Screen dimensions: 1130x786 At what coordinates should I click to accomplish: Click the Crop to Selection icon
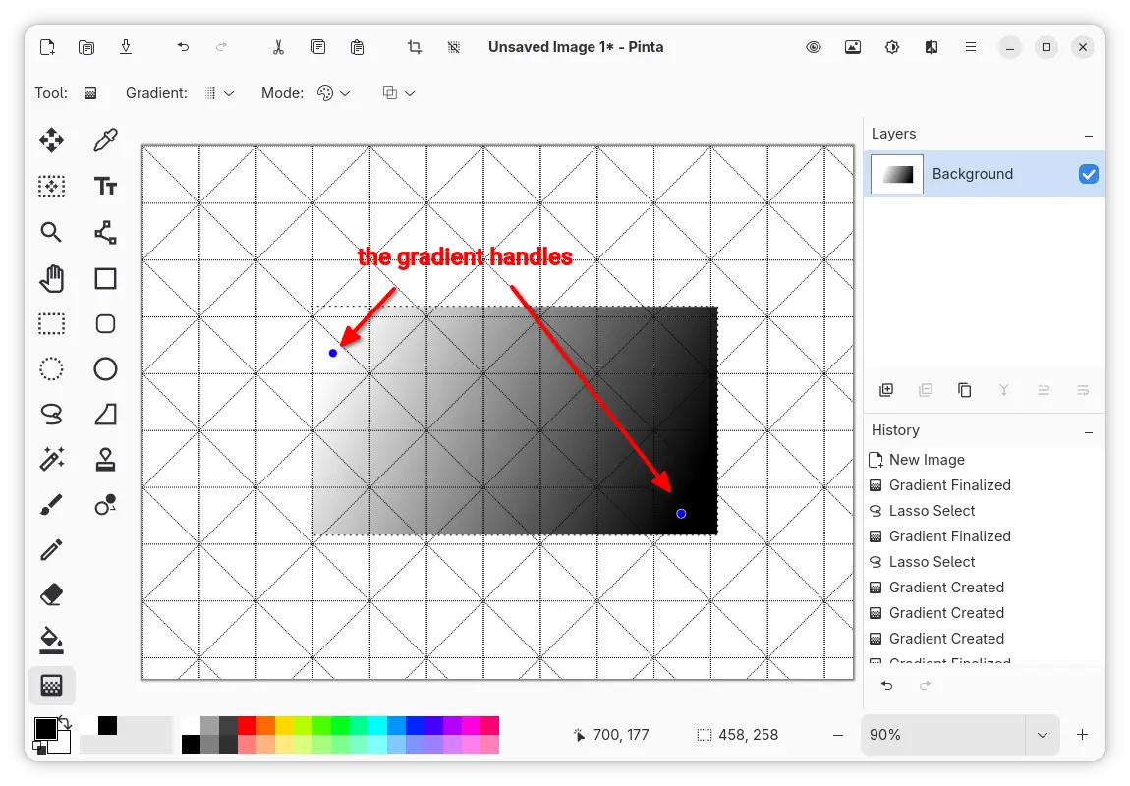(x=415, y=47)
